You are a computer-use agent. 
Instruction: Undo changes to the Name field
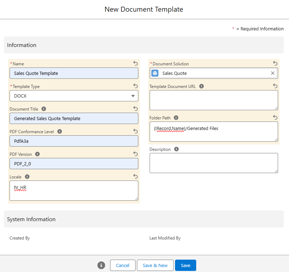click(136, 63)
